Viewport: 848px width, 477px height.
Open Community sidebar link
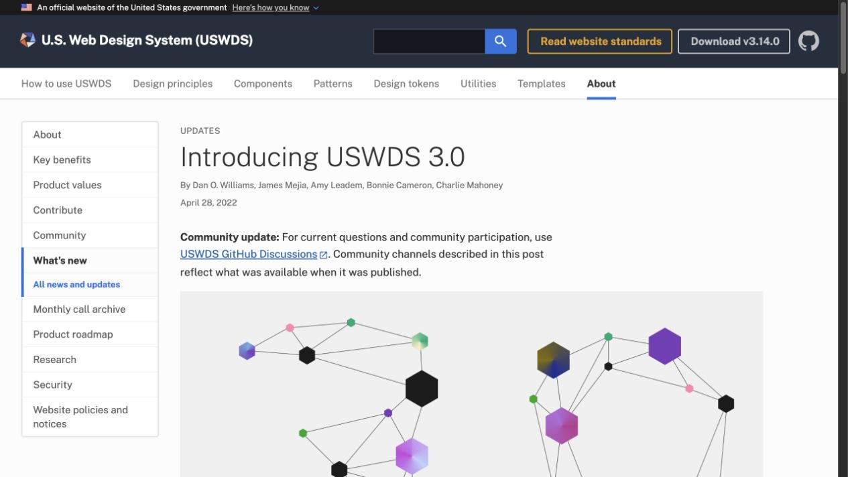(90, 235)
